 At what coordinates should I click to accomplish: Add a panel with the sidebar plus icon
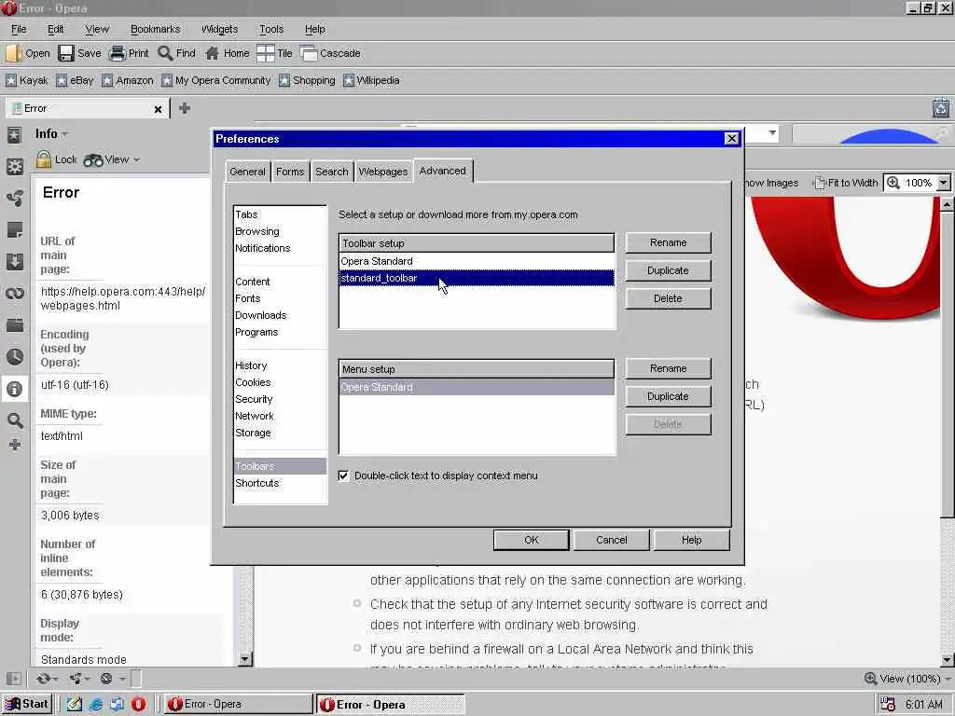pos(15,445)
